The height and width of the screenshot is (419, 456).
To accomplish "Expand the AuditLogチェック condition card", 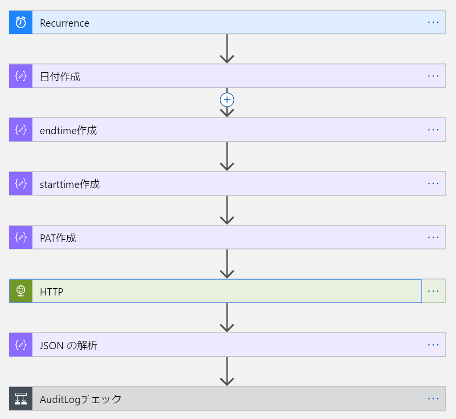I will pos(227,399).
